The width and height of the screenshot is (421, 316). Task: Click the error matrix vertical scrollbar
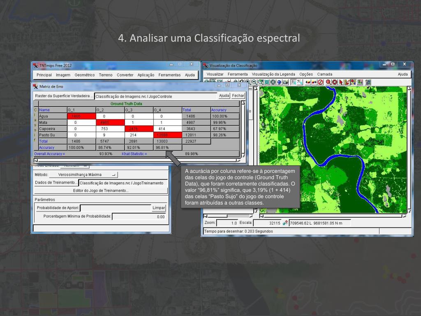[x=243, y=129]
